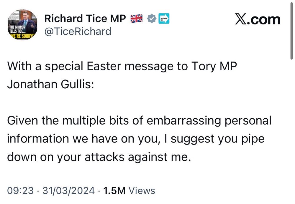295x204 pixels.
Task: Click the 'embarrassing personal information' paragraph
Action: click(x=139, y=121)
